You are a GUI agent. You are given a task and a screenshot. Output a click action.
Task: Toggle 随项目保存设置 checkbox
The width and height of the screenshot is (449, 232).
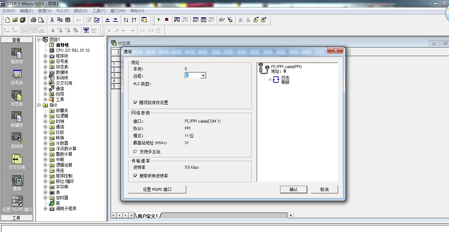click(135, 103)
